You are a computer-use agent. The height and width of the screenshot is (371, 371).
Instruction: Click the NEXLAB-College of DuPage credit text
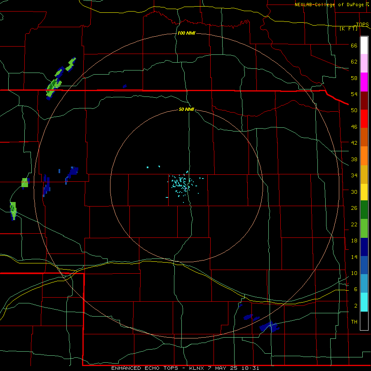[x=329, y=5]
